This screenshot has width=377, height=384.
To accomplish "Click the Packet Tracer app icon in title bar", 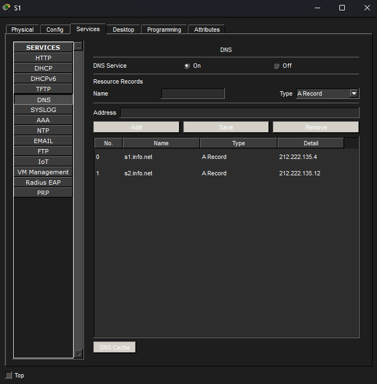I will pos(7,8).
